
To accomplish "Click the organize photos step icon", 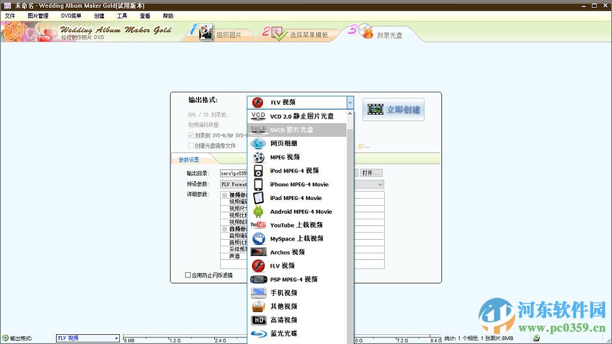I will tap(205, 32).
